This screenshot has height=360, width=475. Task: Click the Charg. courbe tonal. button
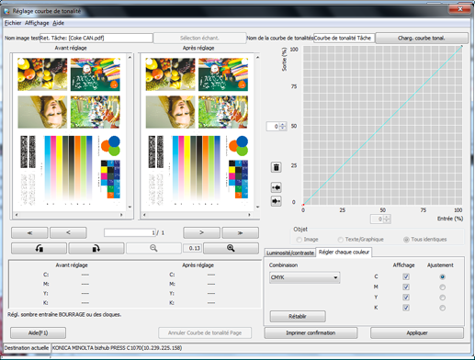[422, 38]
